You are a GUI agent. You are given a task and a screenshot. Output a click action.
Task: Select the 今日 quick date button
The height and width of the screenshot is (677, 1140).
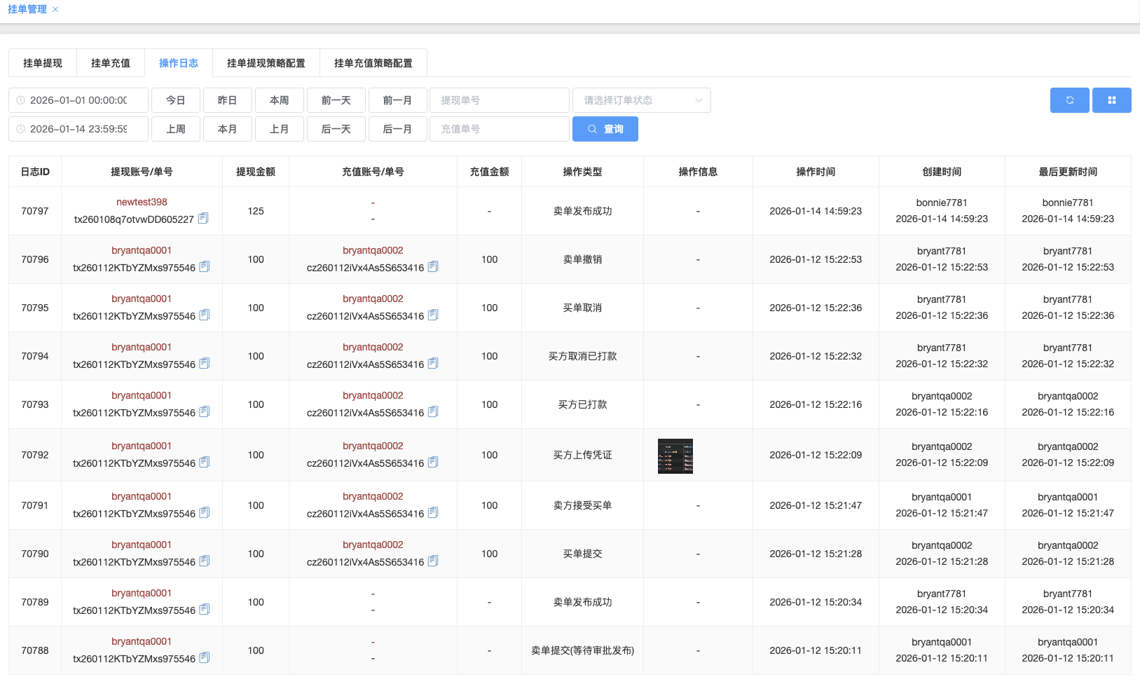click(176, 100)
